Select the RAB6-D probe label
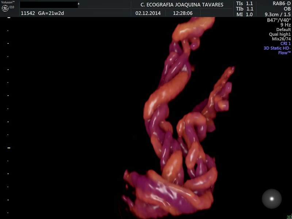 point(281,3)
